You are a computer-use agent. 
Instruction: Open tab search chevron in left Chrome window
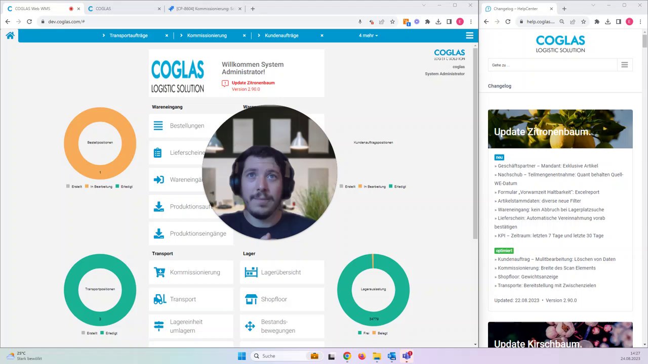click(x=424, y=5)
